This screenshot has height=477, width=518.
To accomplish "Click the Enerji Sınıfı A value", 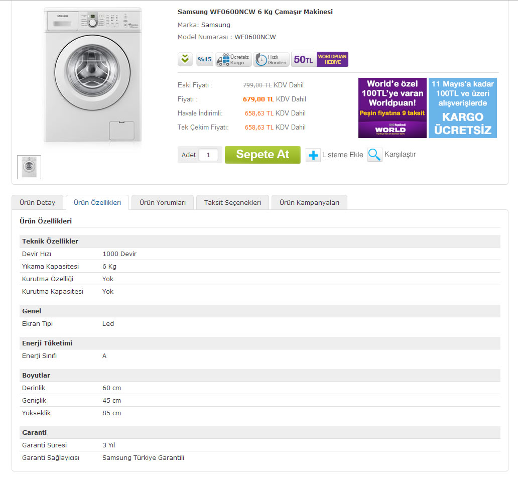I will coord(104,355).
